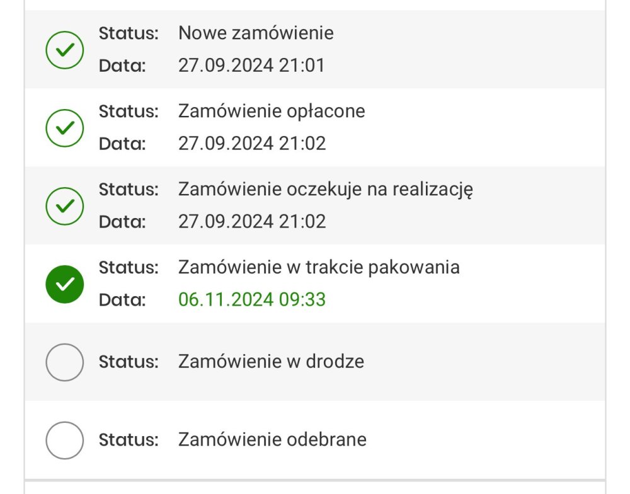Tap the checkmark beside Zamówienie oczekuje na realizację
The width and height of the screenshot is (630, 494).
pos(65,205)
